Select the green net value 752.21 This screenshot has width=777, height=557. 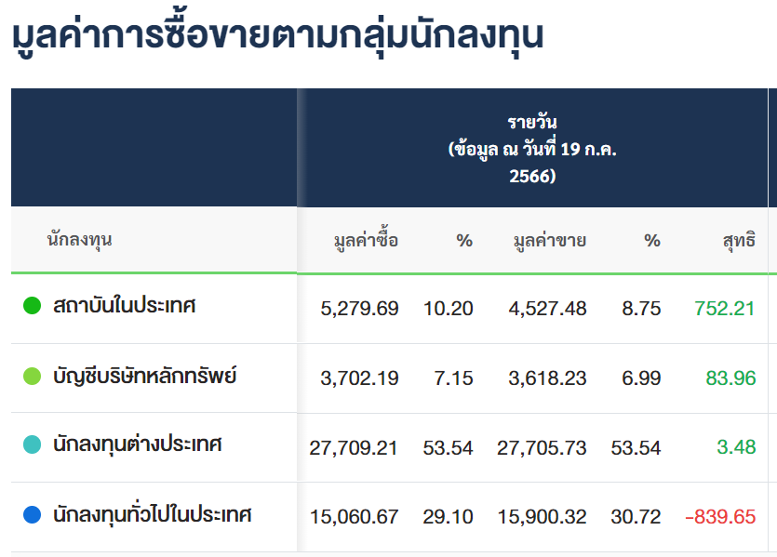[724, 309]
